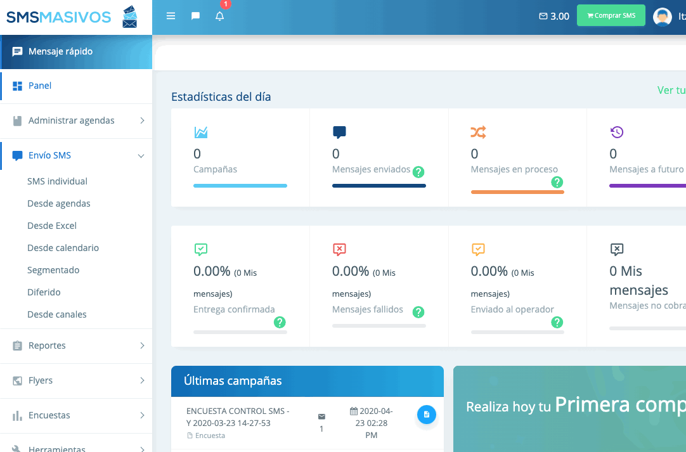Click the Flyers image icon
Viewport: 686px width, 452px height.
(x=18, y=380)
